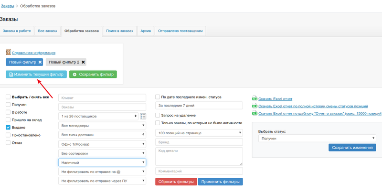Viewport: 382px width, 194px height.
Task: Open the Выбрать статус dropdown showing Получен
Action: click(x=317, y=139)
